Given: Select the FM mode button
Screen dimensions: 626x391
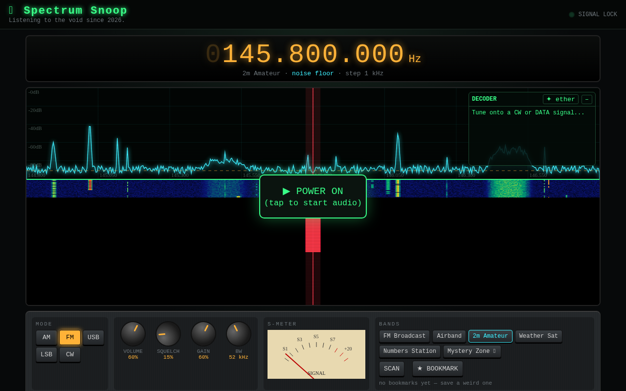Looking at the screenshot, I should point(70,337).
